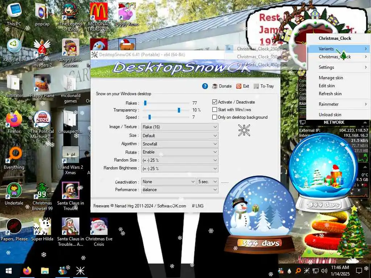Select The Legend of Zilda shortcut
371x278 pixels.
pos(71,17)
